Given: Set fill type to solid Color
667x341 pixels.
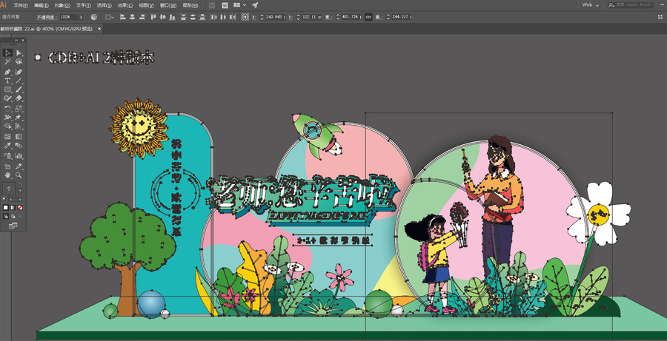Looking at the screenshot, I should [5, 208].
